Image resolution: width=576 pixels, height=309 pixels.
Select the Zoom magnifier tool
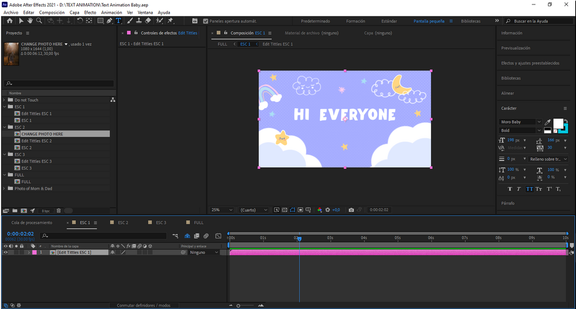39,21
